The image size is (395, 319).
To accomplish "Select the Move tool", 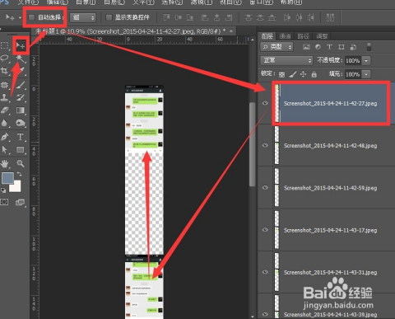I will coord(21,45).
